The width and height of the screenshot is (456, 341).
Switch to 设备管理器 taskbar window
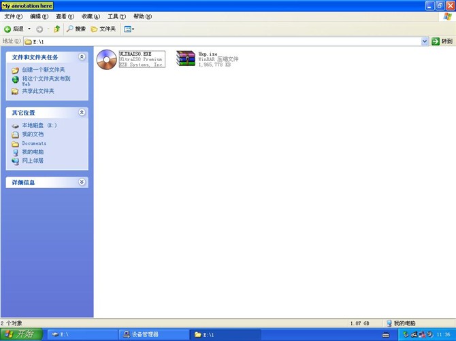pos(154,334)
